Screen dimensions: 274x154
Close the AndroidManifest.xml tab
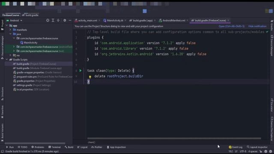point(188,21)
